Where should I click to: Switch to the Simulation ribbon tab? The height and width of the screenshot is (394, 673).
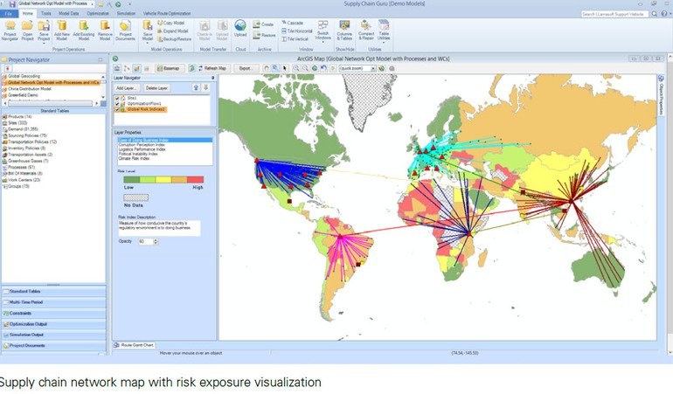pos(126,14)
